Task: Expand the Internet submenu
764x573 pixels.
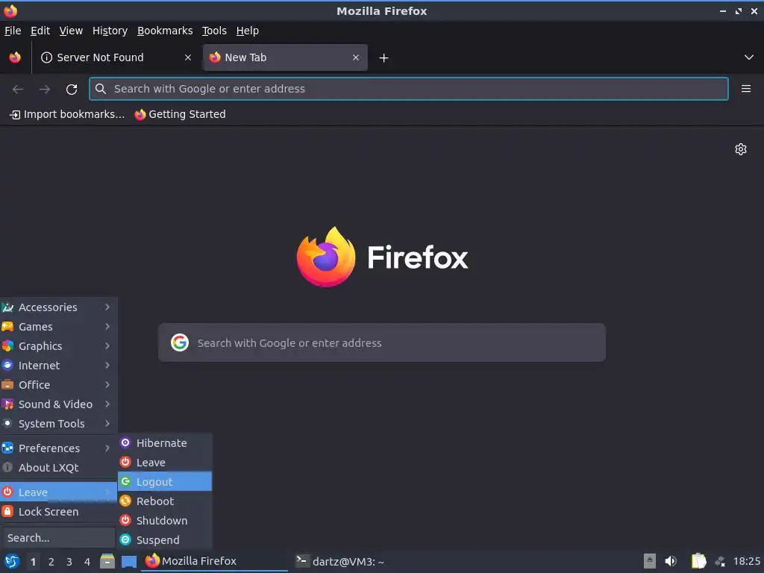Action: point(58,366)
